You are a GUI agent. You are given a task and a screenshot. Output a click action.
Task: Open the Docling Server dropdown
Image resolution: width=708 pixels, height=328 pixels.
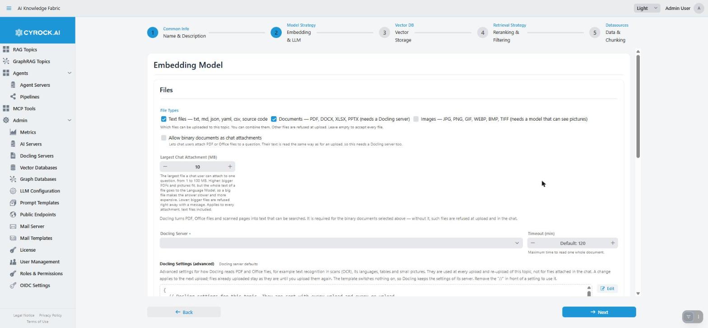pos(341,243)
